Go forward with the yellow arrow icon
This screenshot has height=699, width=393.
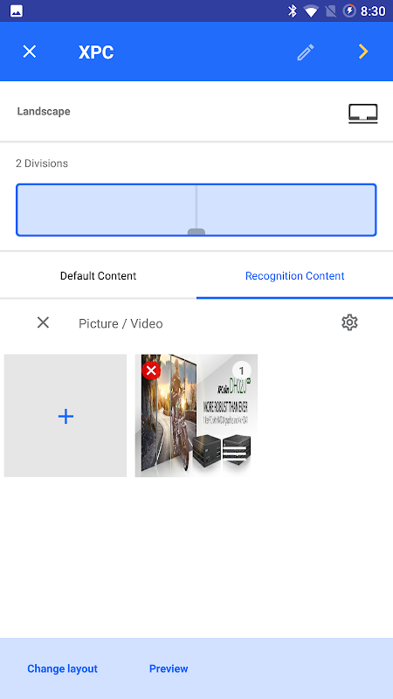click(x=363, y=52)
